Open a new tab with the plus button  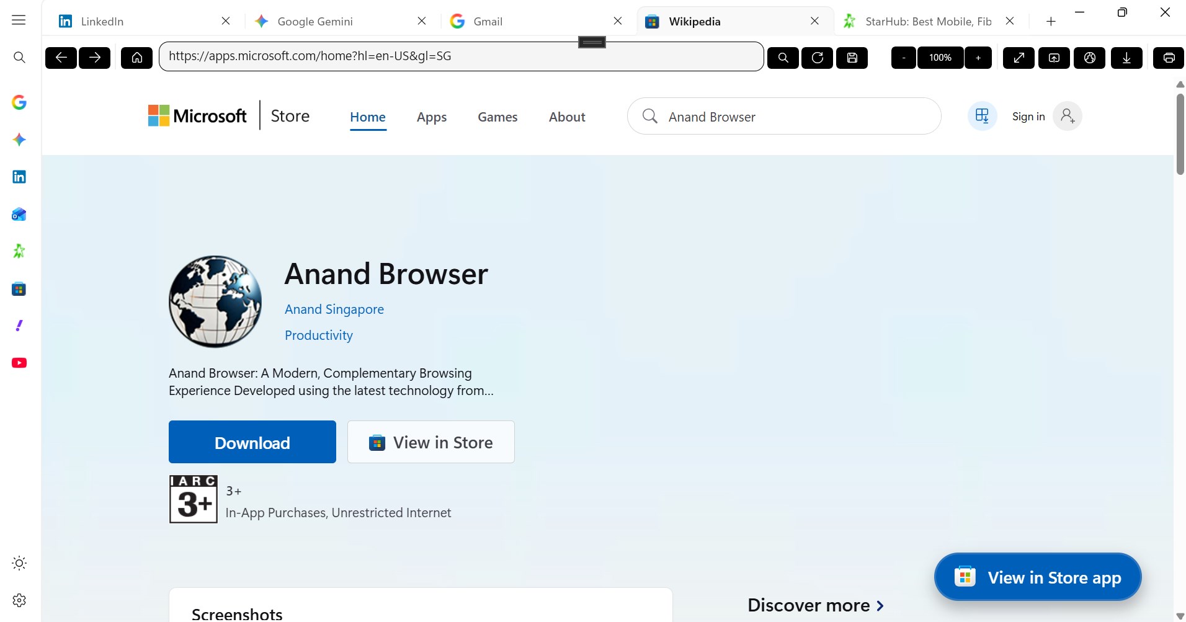pos(1051,21)
